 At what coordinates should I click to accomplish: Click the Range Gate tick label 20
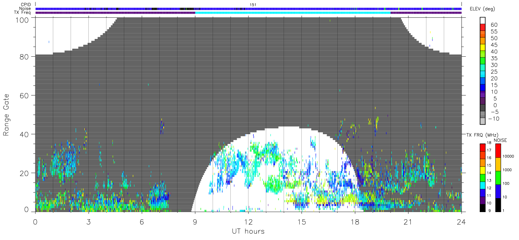pos(25,173)
